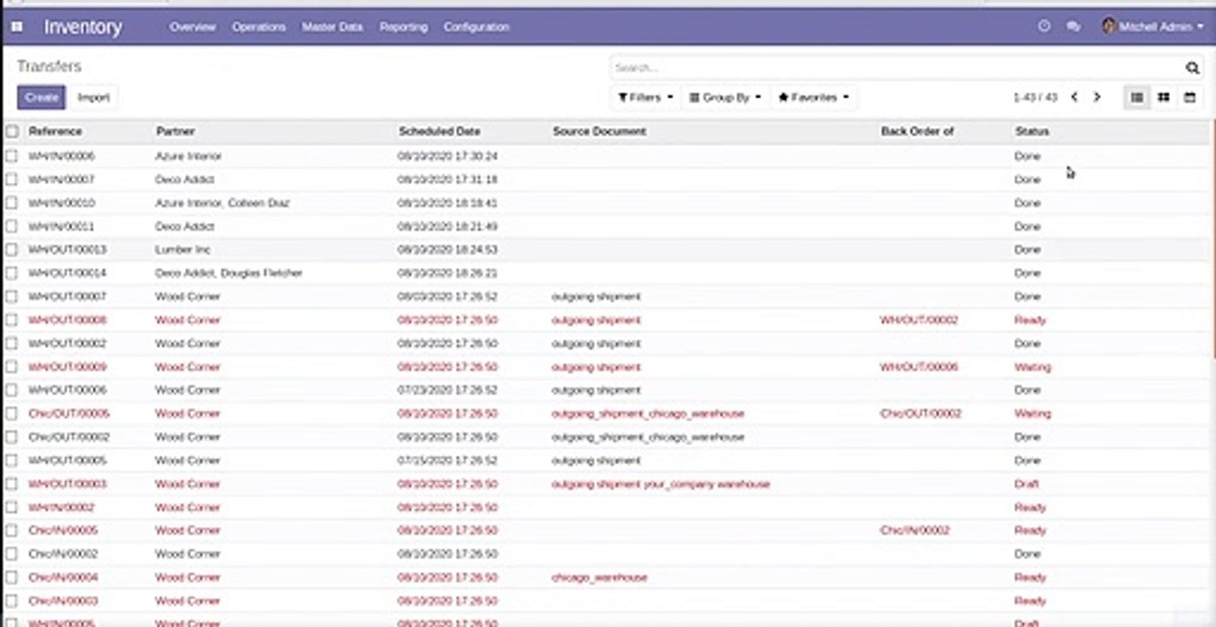The height and width of the screenshot is (627, 1216).
Task: Open transfer WH/OUT/00007
Action: tap(68, 297)
